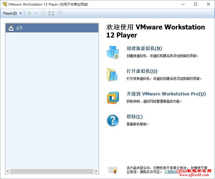Click the text 创建新虚拟机，该虚拟机随后将添加到库的顶部
215x179 pixels.
162,56
